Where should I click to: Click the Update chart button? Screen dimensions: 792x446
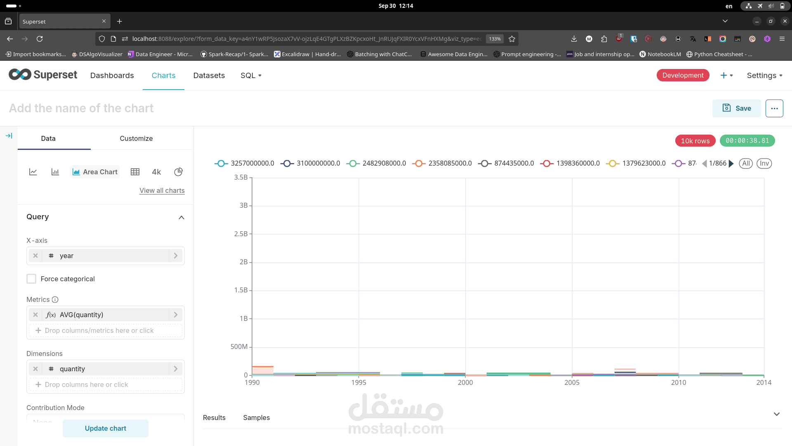click(106, 428)
